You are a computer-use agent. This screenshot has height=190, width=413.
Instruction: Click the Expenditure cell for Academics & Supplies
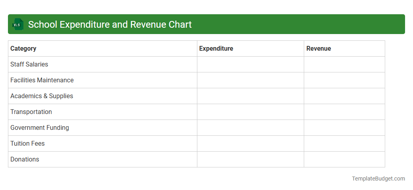pyautogui.click(x=251, y=96)
